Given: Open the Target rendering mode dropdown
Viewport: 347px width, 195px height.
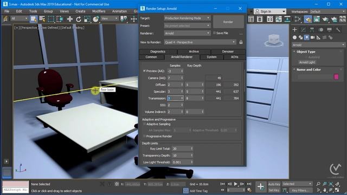Looking at the screenshot, I should click(187, 18).
